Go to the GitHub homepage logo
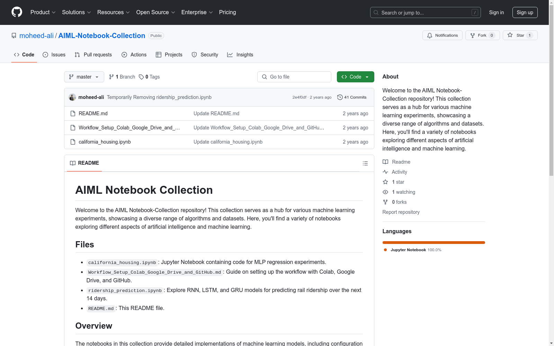This screenshot has width=554, height=346. [17, 12]
